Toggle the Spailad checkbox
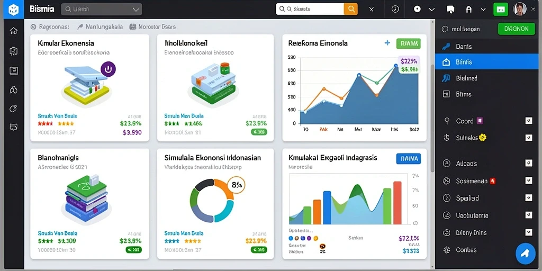 pyautogui.click(x=529, y=198)
